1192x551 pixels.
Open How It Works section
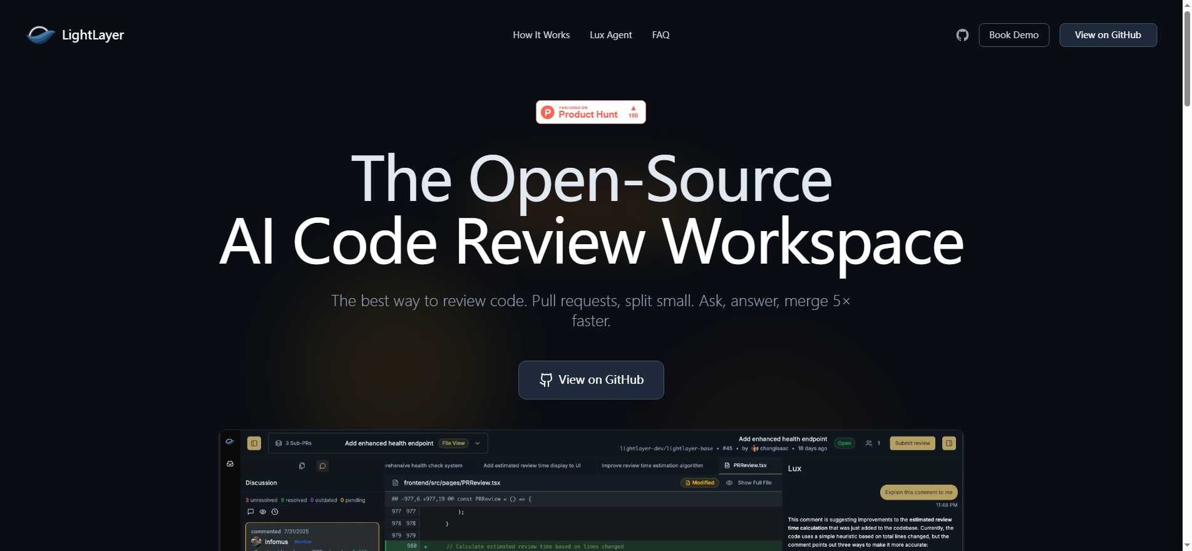[541, 35]
